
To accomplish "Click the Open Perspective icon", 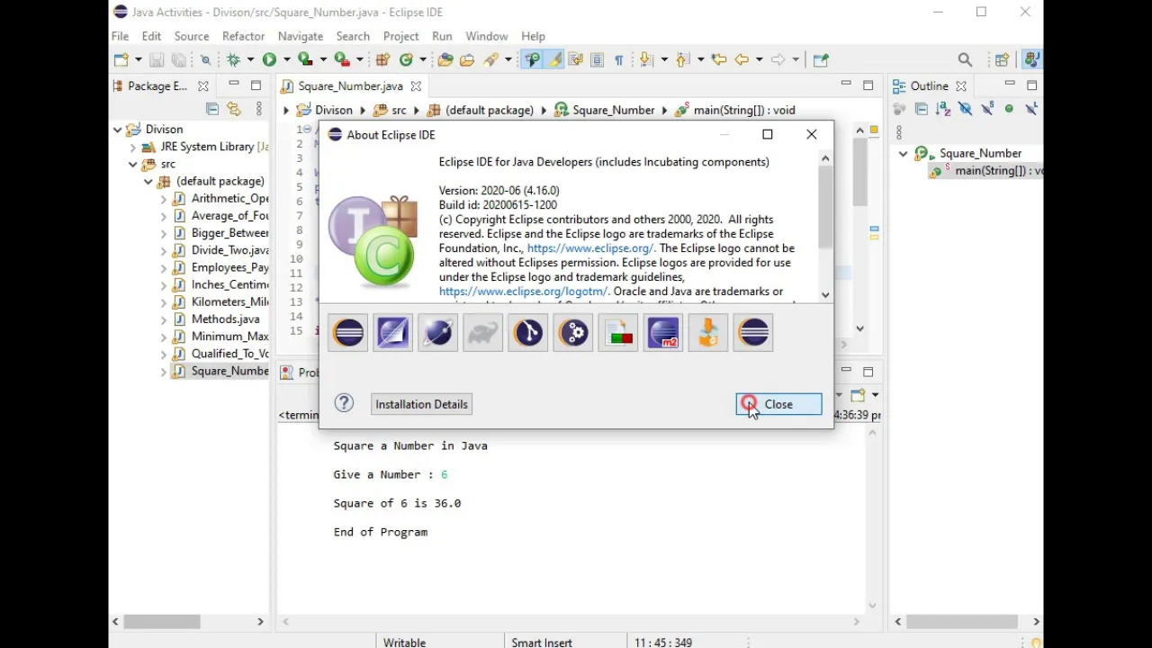I will pos(1002,60).
